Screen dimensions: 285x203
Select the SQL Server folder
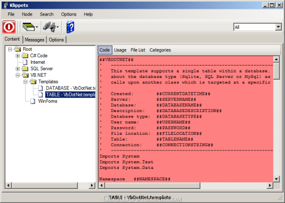point(42,69)
